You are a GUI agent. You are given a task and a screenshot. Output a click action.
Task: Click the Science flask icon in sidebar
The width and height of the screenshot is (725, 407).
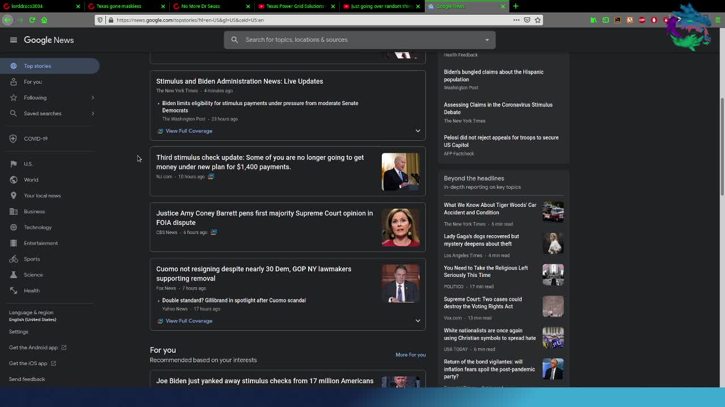[x=14, y=275]
